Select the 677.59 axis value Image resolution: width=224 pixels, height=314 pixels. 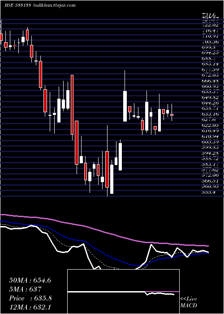210,70
